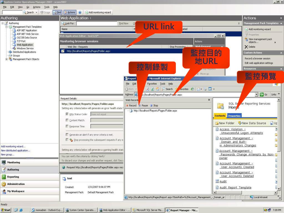Enable the Response Time checkbox
Screen dimensions: 284x213
(67, 126)
